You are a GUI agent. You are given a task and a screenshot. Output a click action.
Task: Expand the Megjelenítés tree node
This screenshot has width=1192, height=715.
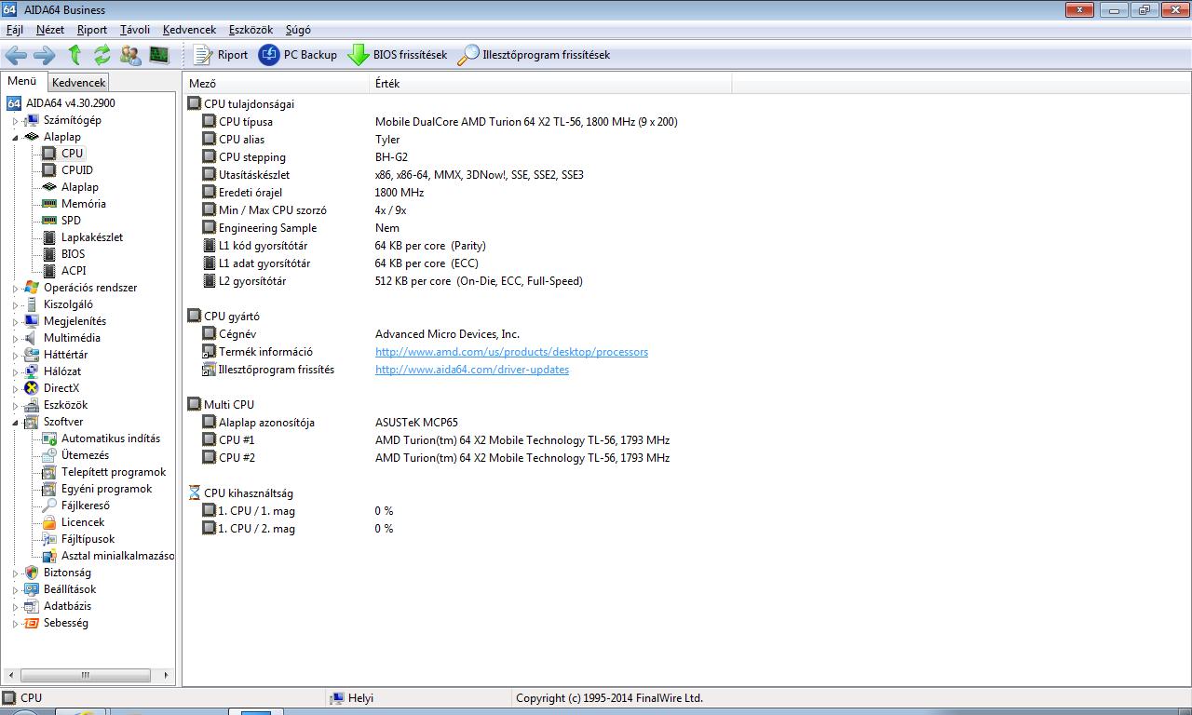pos(16,322)
